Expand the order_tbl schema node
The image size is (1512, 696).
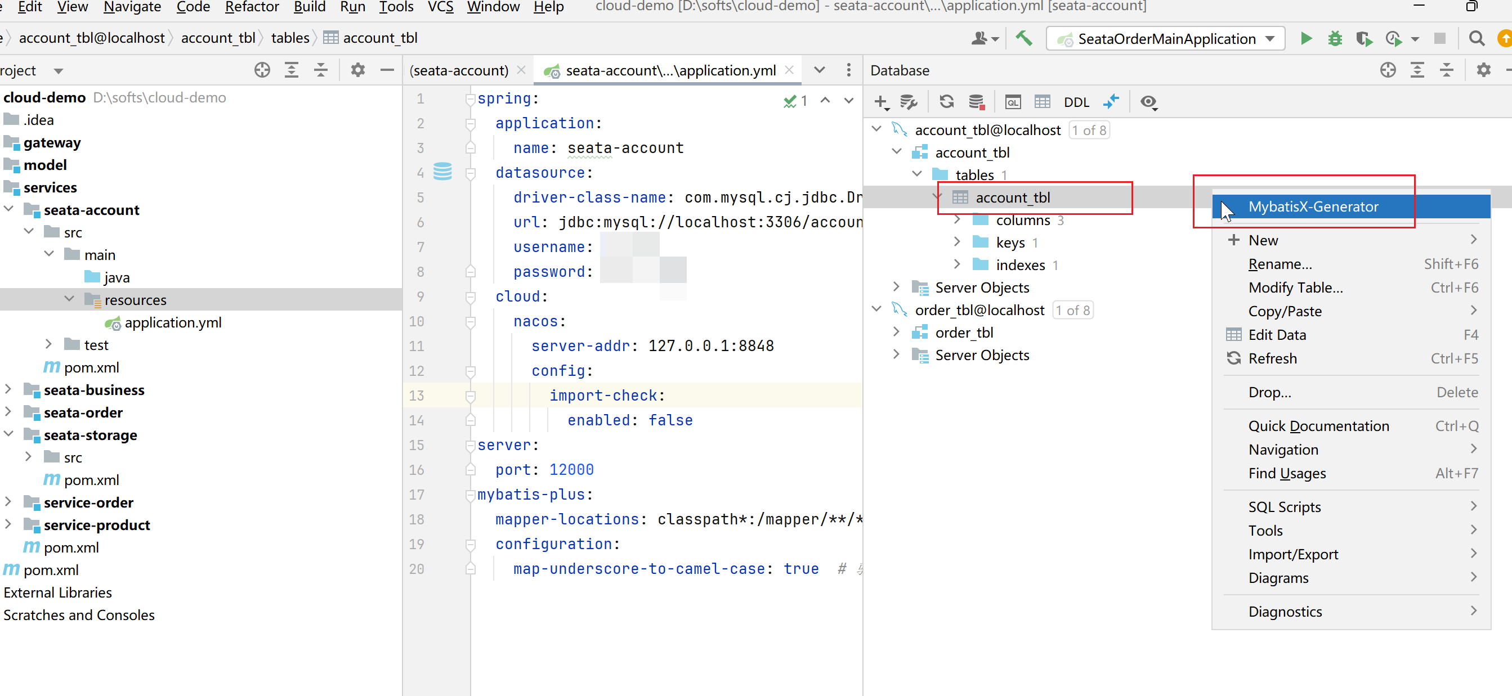click(x=896, y=331)
